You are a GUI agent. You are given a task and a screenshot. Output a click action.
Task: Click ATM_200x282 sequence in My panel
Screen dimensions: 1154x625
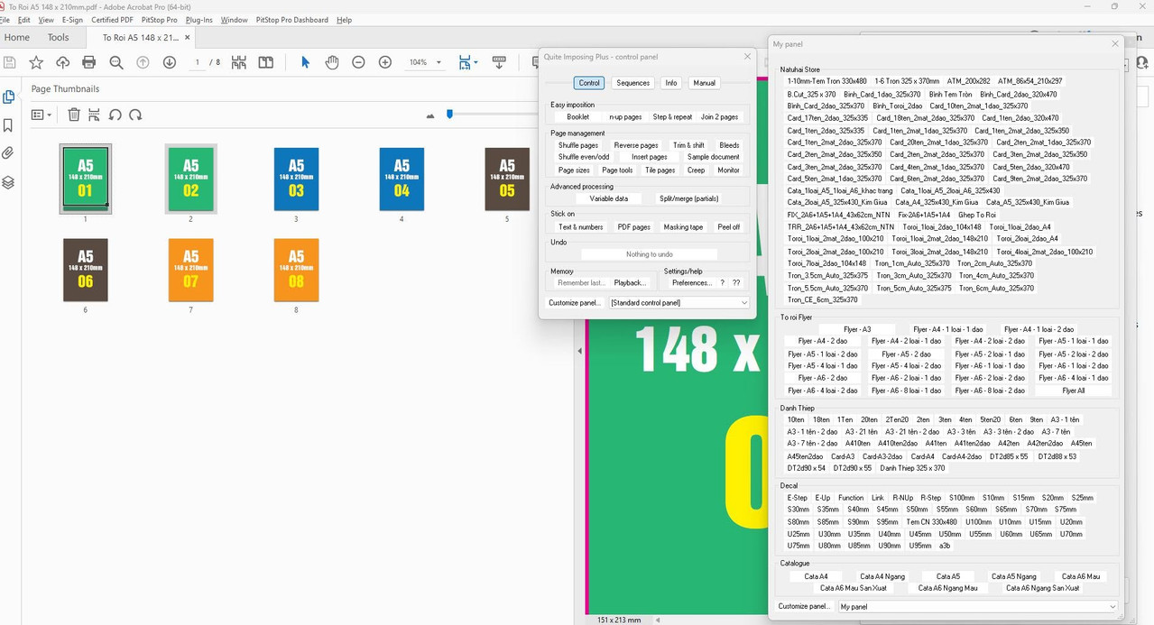[968, 81]
